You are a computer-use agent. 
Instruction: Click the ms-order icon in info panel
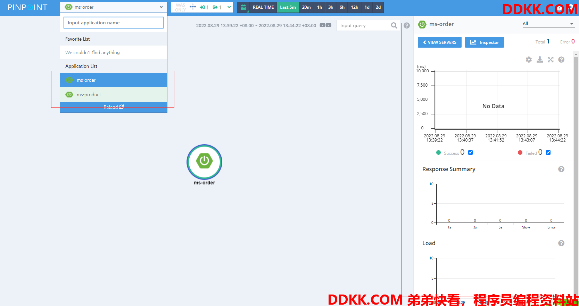point(422,24)
